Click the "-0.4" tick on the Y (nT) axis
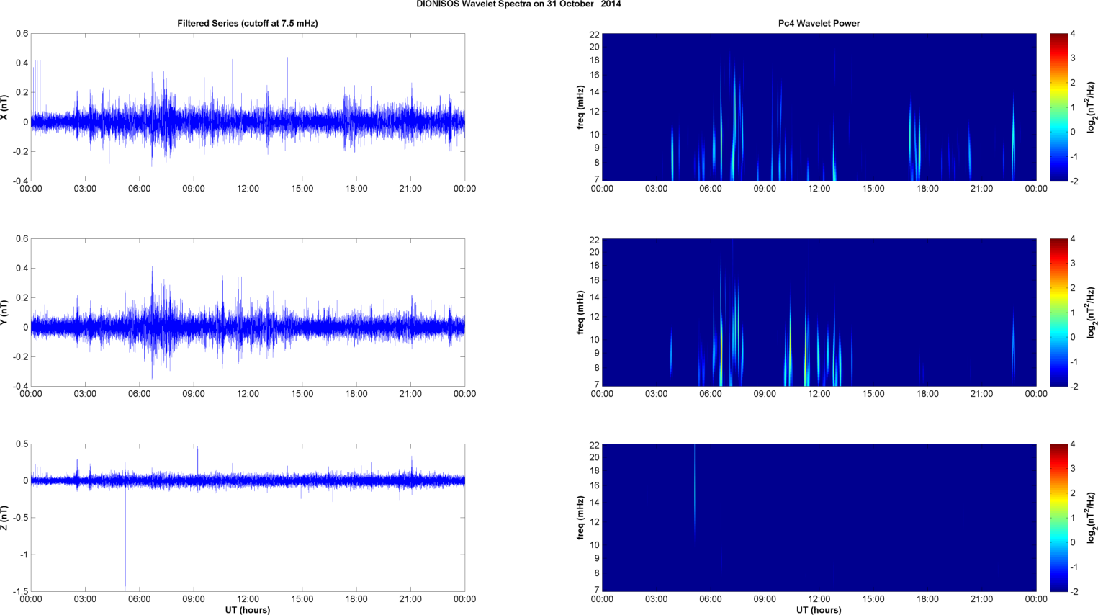 coord(19,386)
